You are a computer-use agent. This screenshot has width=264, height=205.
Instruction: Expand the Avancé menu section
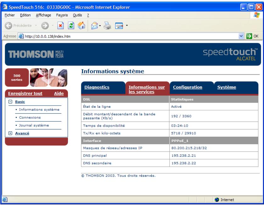10,133
